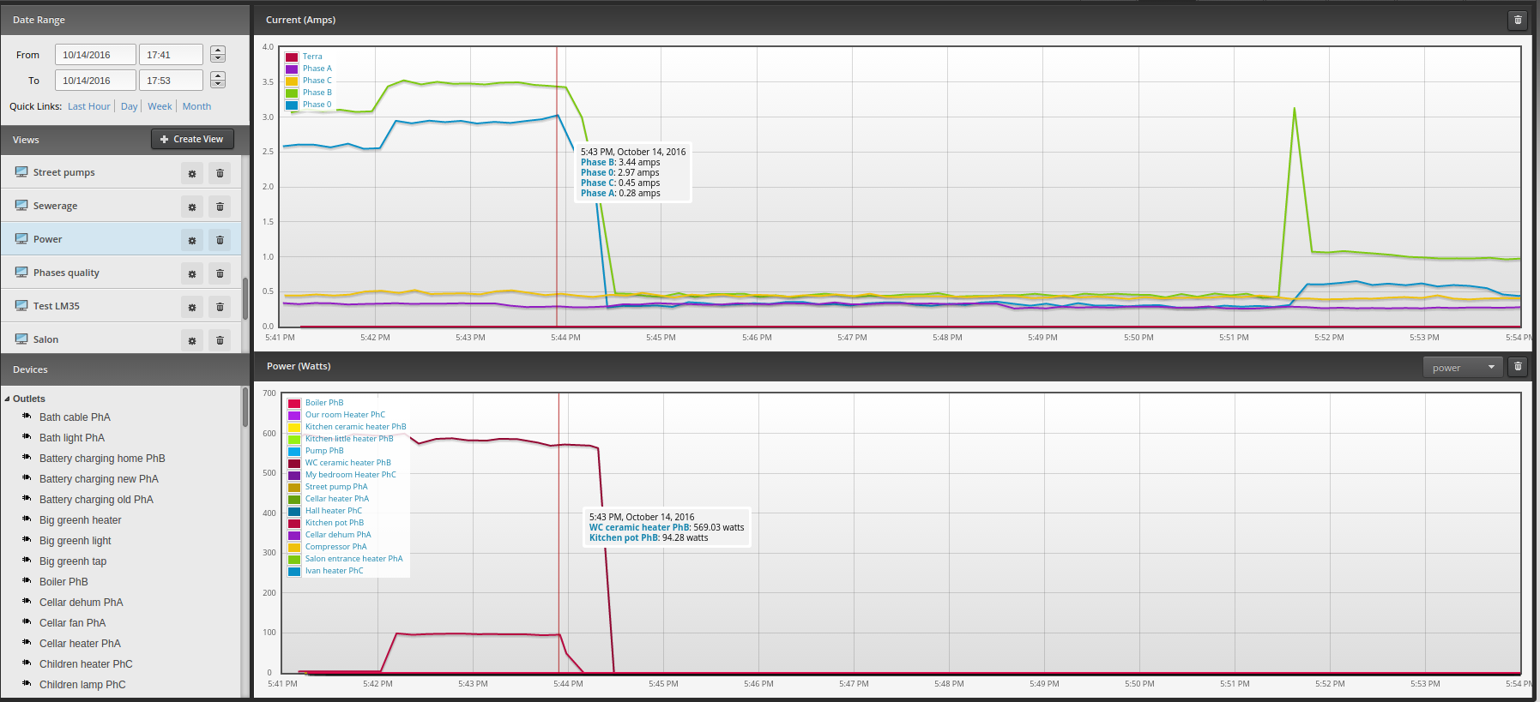
Task: Delete the Salon view with trash icon
Action: (220, 340)
